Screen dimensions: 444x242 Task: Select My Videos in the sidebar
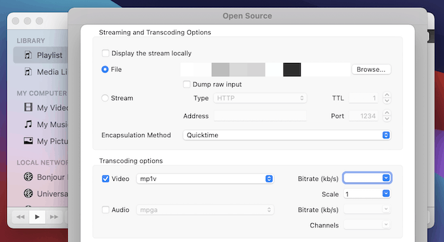[x=41, y=107]
